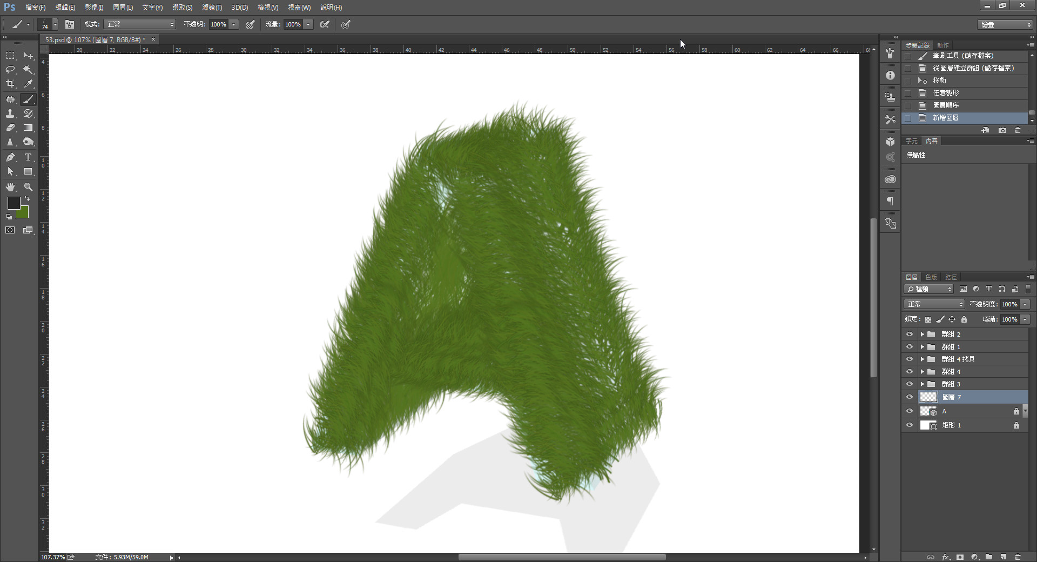Select the Horizontal Type tool
This screenshot has height=562, width=1037.
[x=28, y=157]
